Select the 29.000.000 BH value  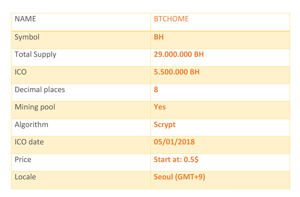coord(179,54)
